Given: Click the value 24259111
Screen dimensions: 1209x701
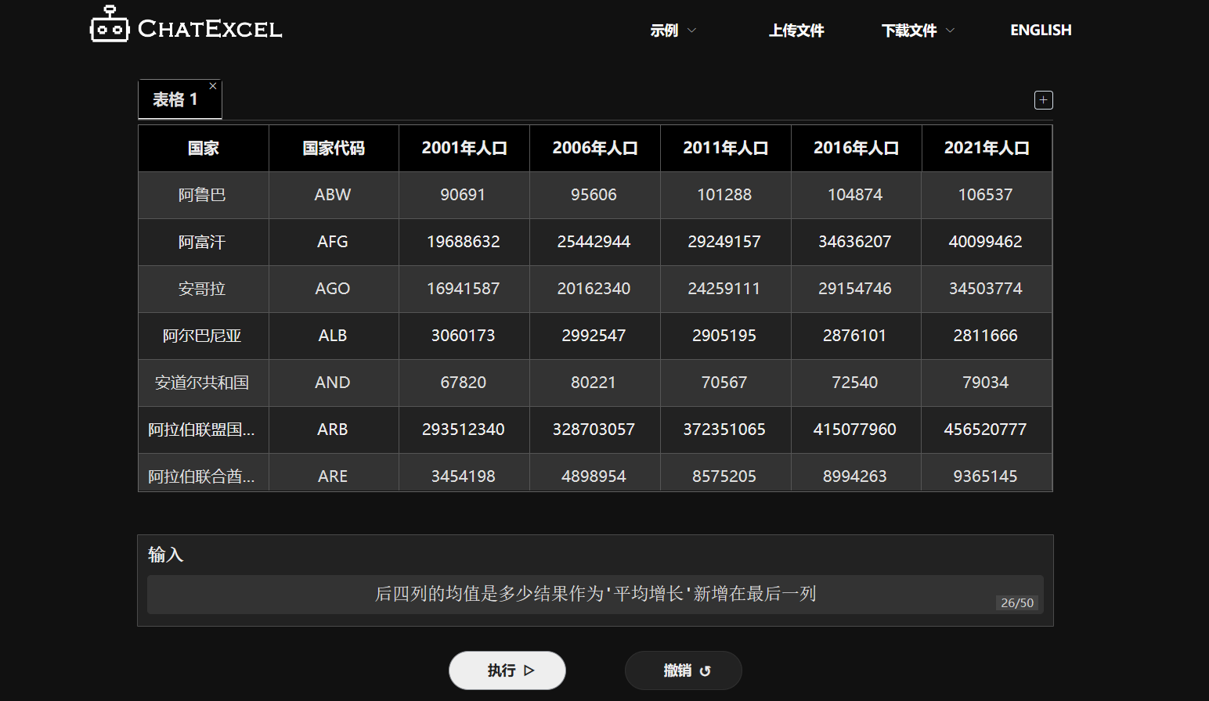Looking at the screenshot, I should pyautogui.click(x=724, y=289).
